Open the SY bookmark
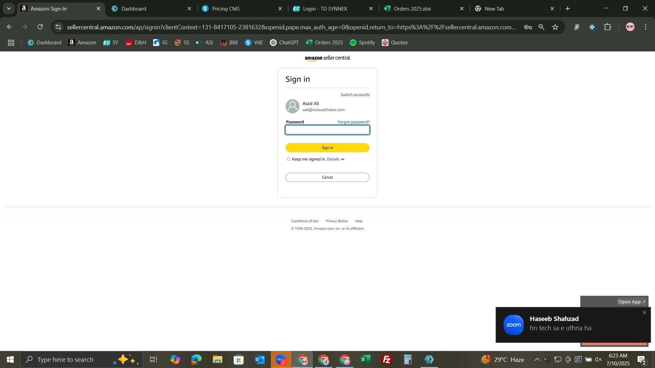655x368 pixels. pyautogui.click(x=111, y=43)
